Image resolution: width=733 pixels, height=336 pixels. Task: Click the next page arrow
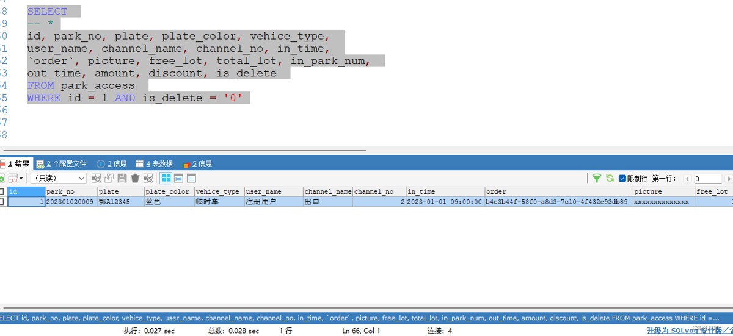click(728, 179)
